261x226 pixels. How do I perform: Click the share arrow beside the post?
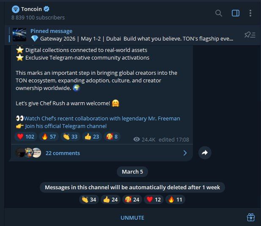click(x=205, y=153)
